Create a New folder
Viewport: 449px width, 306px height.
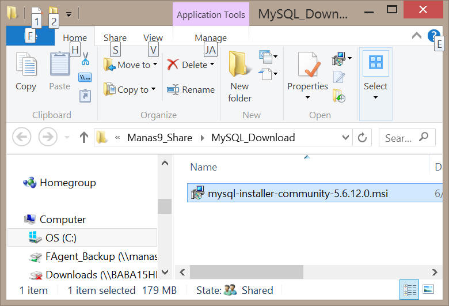click(239, 76)
